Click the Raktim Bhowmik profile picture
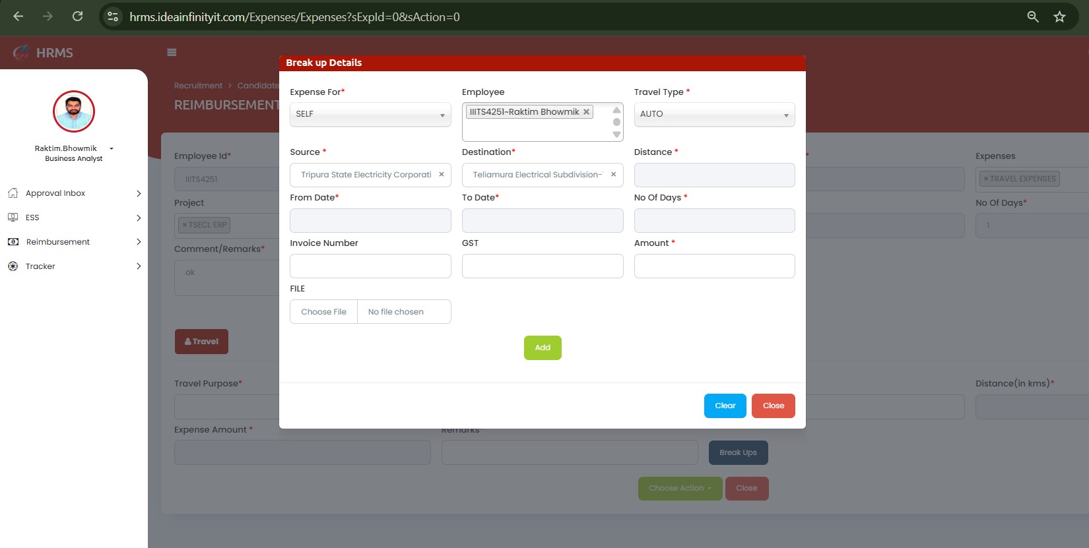This screenshot has width=1089, height=548. click(74, 111)
